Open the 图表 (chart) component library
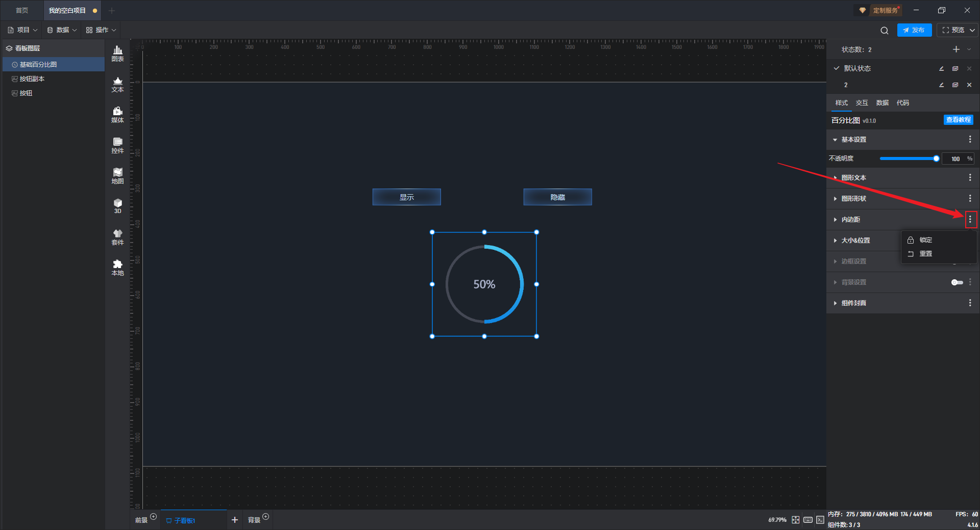Image resolution: width=980 pixels, height=530 pixels. (x=117, y=54)
